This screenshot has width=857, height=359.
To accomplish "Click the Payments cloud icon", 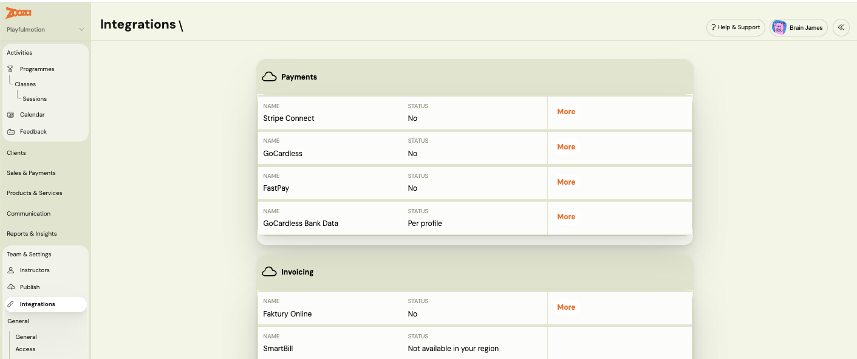I will (269, 77).
